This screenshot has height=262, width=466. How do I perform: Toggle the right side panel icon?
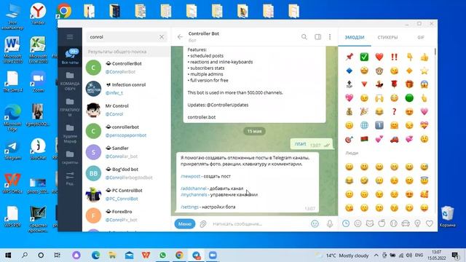pyautogui.click(x=317, y=37)
